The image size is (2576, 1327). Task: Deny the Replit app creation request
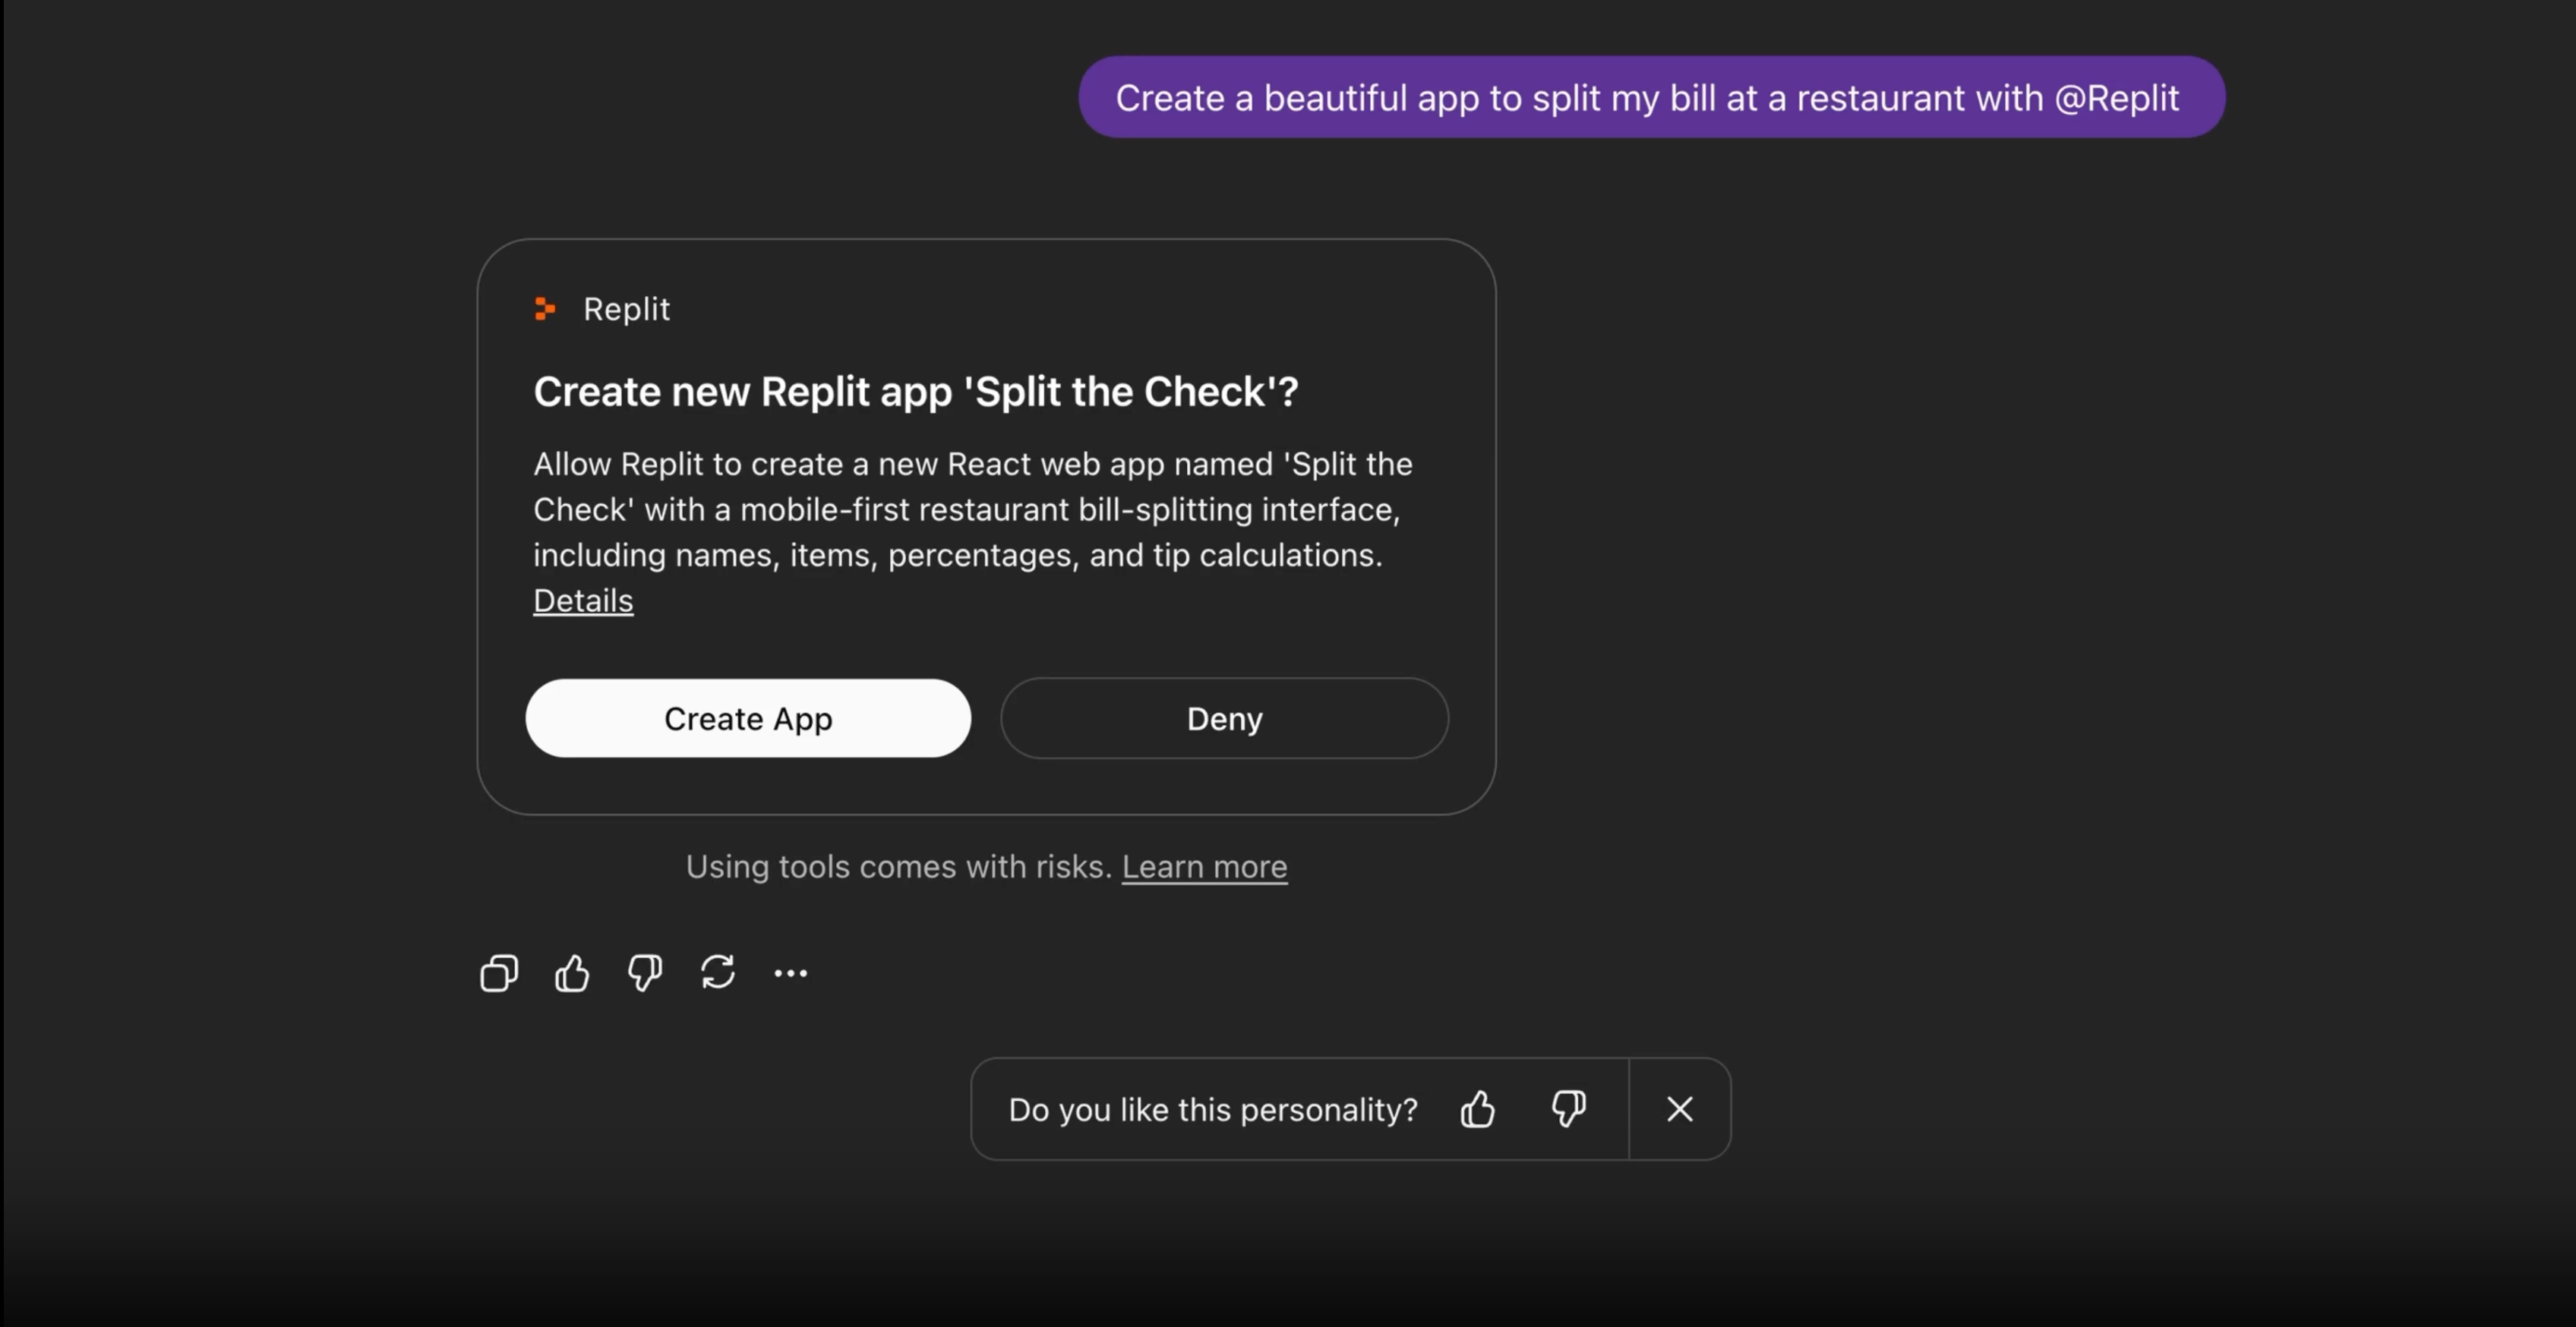[1224, 718]
